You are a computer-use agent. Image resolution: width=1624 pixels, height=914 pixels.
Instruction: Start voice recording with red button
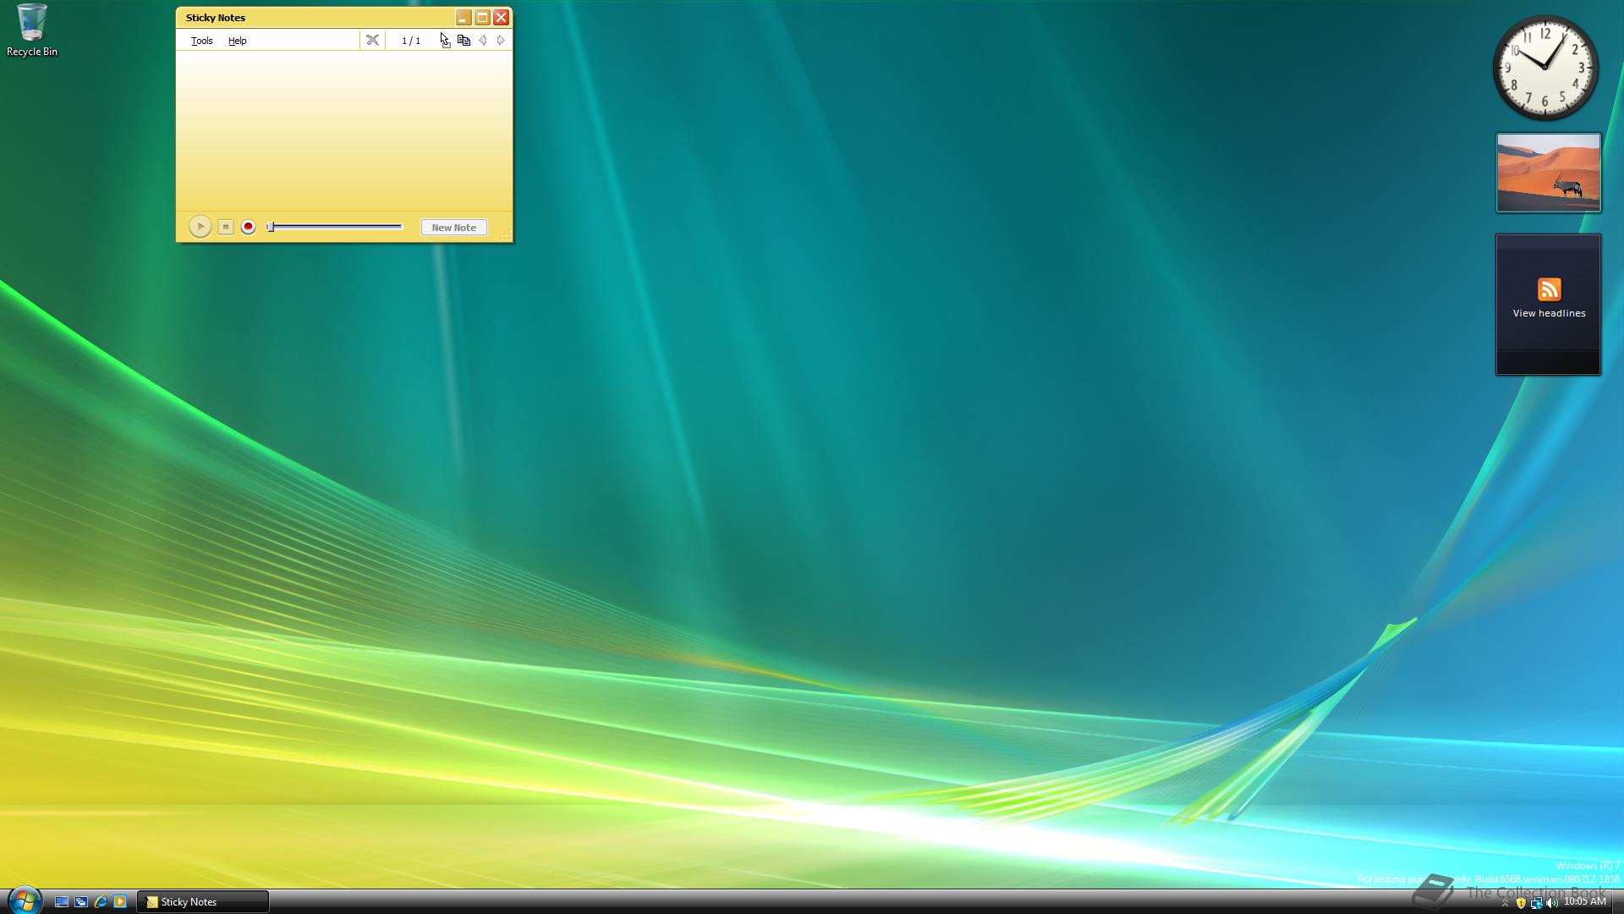(x=248, y=227)
